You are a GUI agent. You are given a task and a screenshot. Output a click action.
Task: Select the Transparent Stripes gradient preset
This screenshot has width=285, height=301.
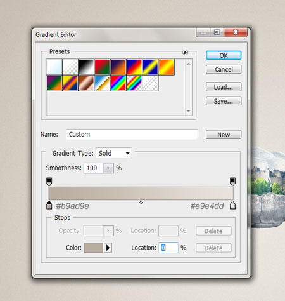[x=150, y=83]
